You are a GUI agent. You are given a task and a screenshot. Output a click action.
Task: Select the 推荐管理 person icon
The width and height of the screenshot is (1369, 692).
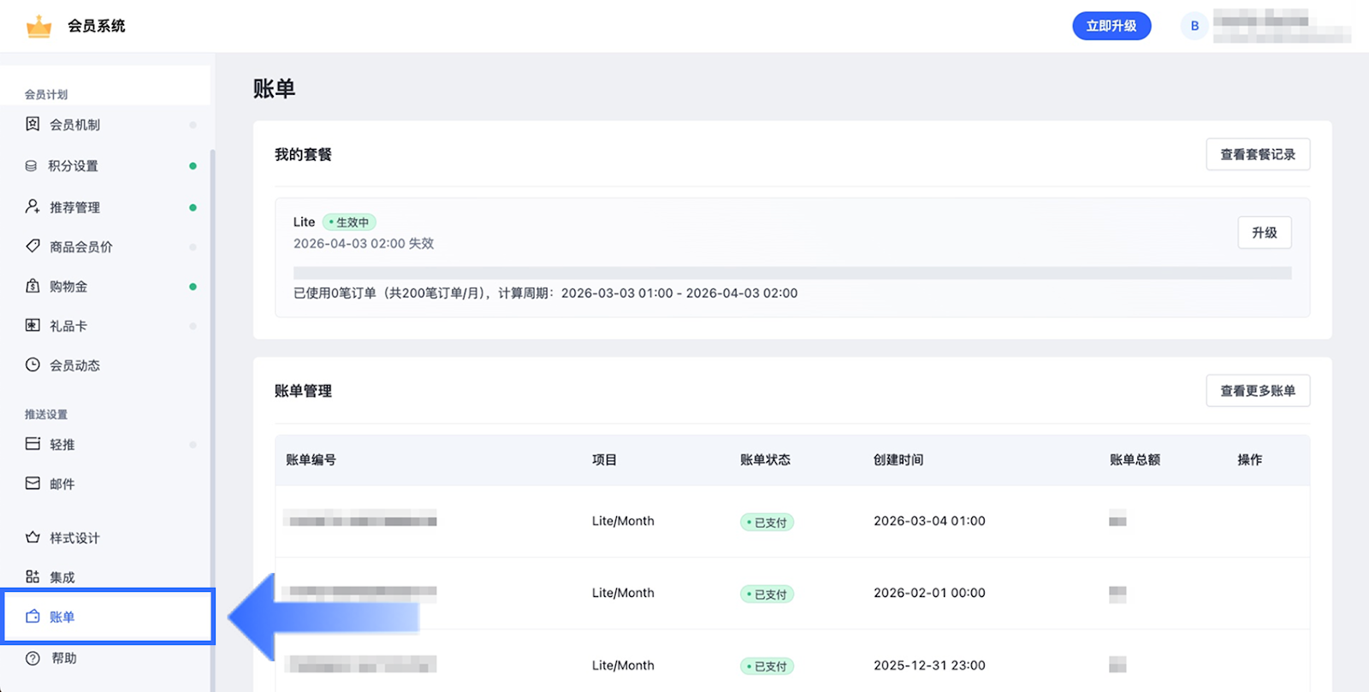tap(33, 207)
